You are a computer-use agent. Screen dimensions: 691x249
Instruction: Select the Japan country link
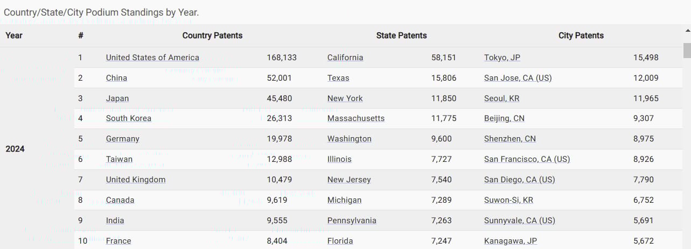pyautogui.click(x=117, y=98)
